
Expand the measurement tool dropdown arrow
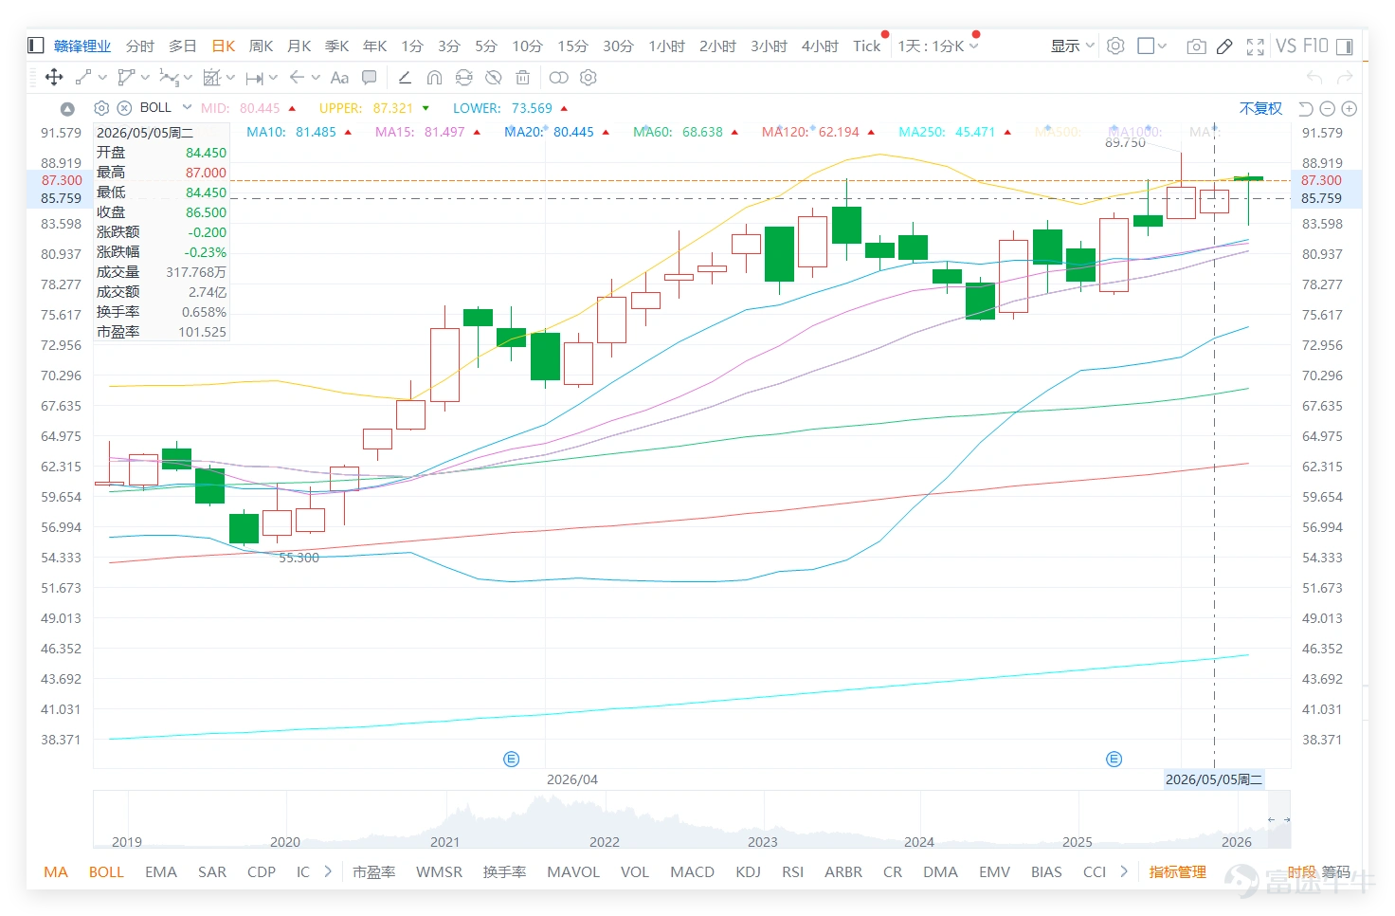[273, 78]
